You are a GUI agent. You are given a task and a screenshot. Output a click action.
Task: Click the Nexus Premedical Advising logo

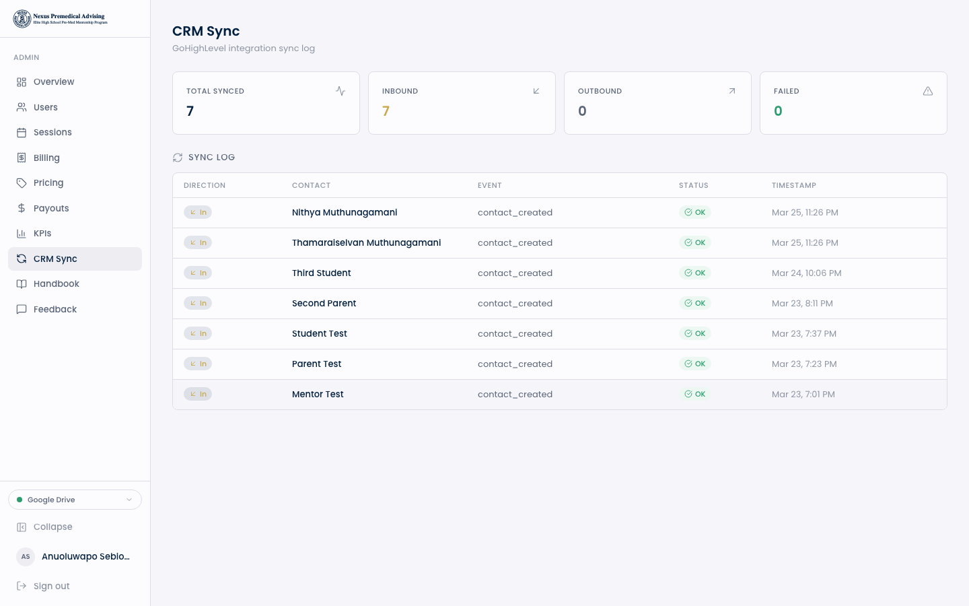tap(61, 19)
